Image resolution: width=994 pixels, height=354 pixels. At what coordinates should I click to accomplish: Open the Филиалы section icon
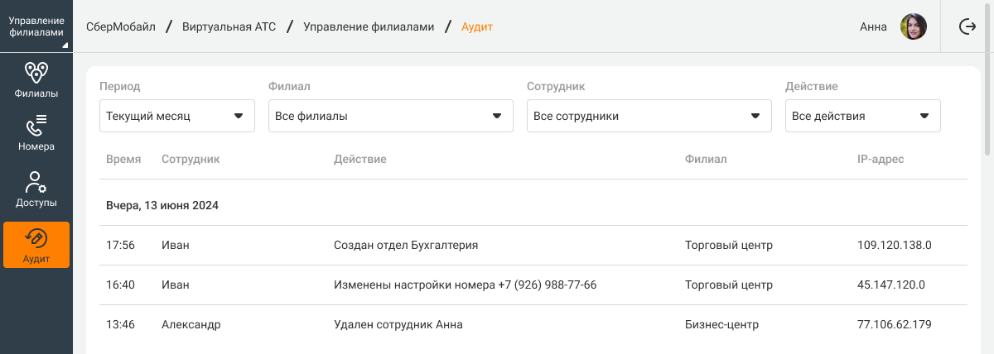click(x=36, y=73)
